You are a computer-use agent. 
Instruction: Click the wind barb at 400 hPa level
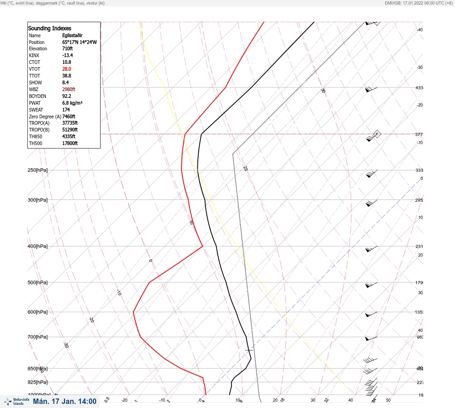372,249
